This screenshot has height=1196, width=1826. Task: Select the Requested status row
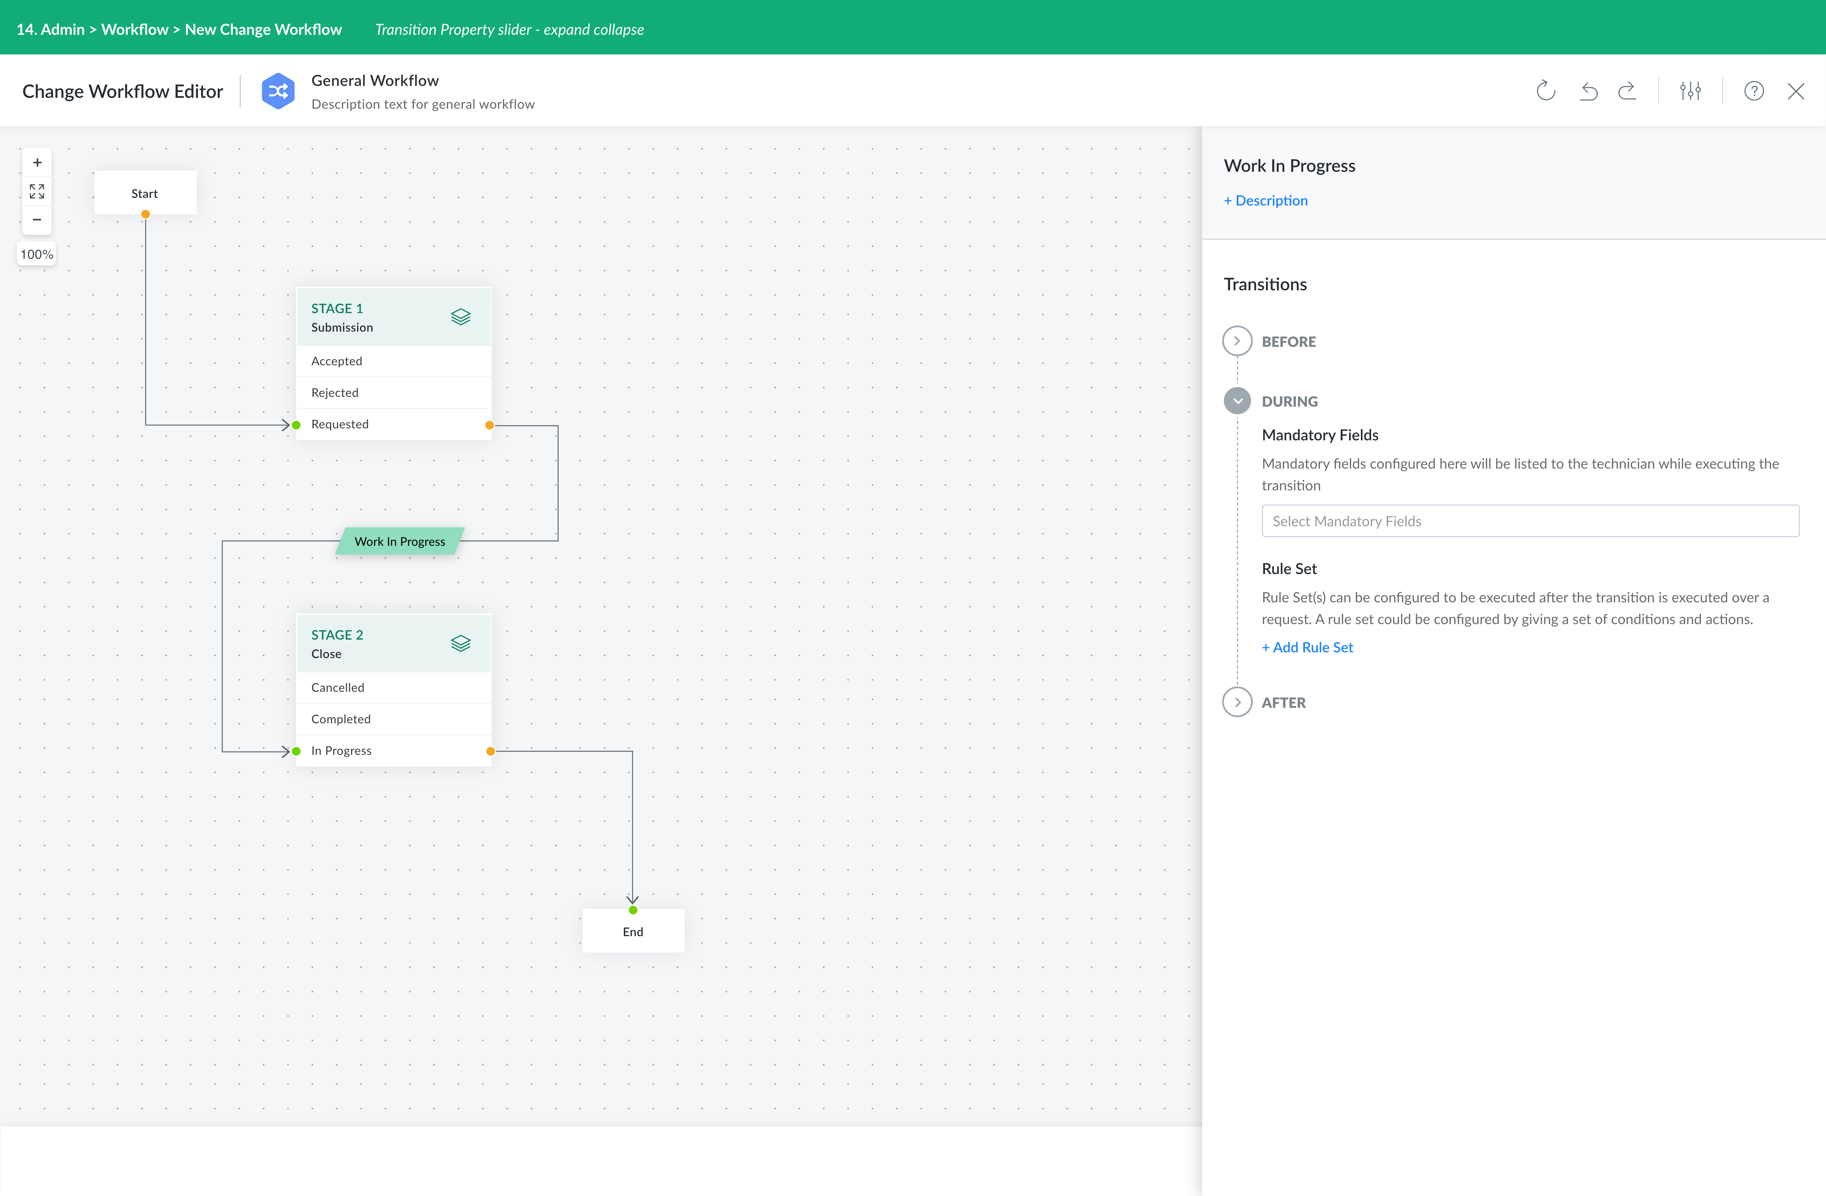click(x=393, y=425)
